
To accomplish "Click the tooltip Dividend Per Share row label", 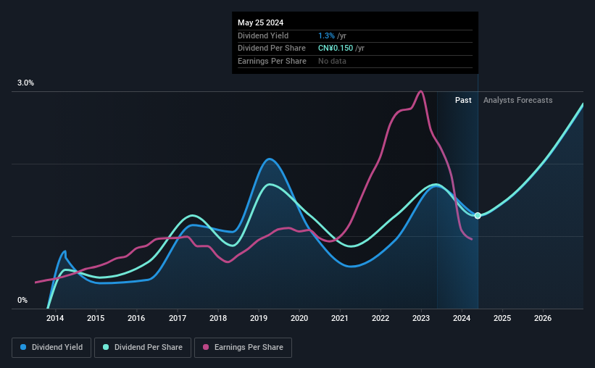I will [271, 49].
